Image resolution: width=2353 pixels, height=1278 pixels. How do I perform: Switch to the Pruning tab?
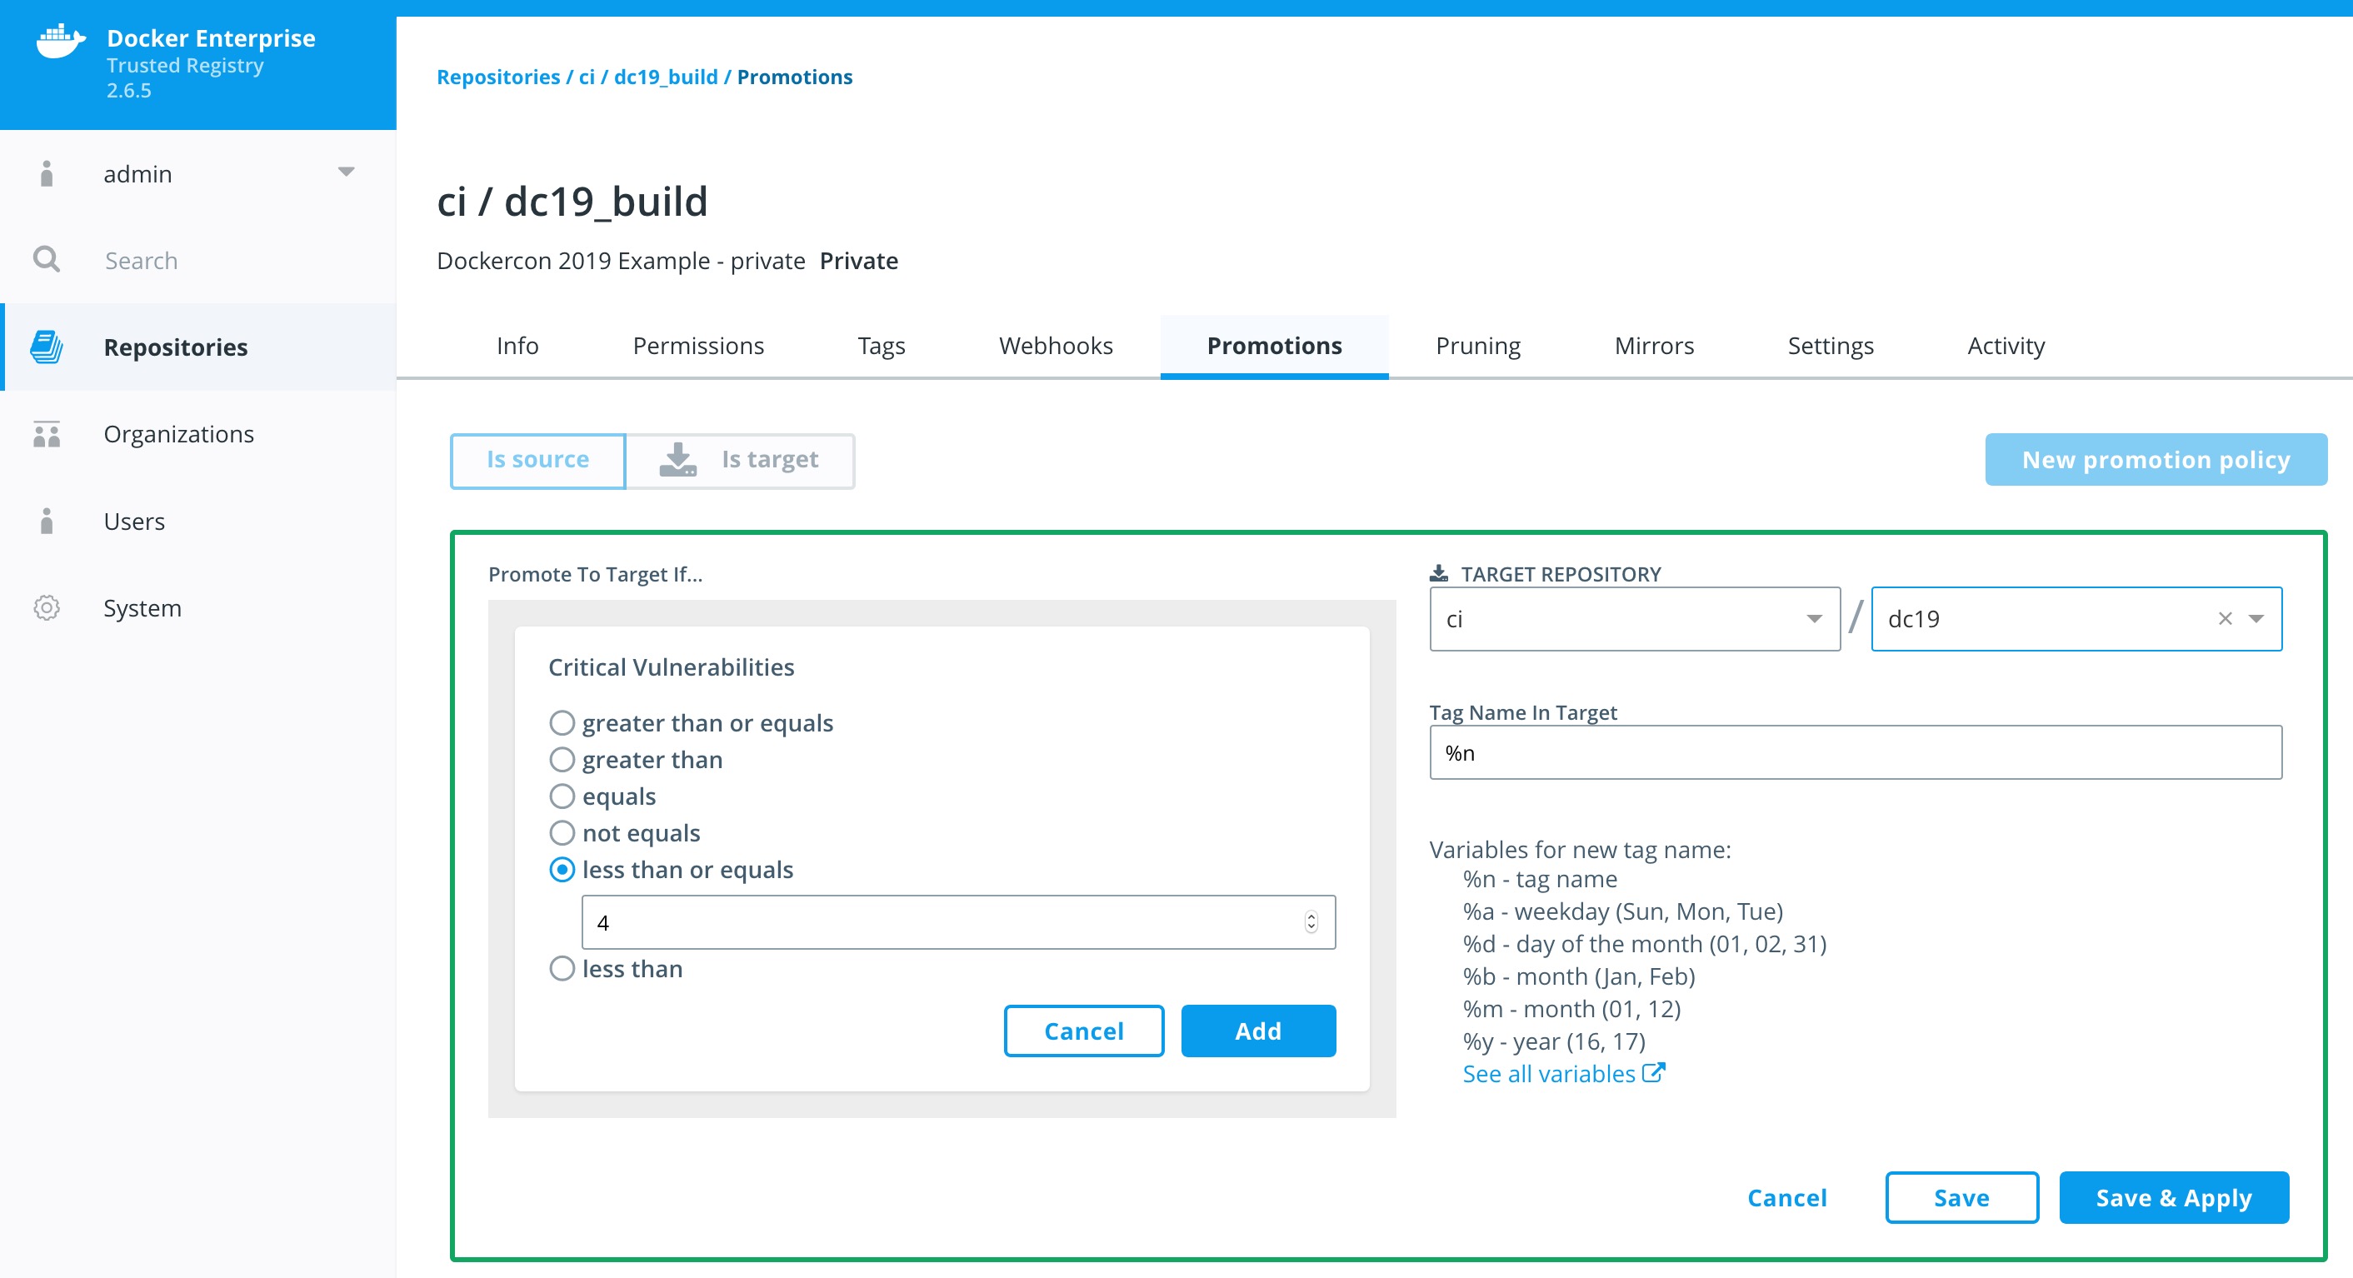[1477, 345]
